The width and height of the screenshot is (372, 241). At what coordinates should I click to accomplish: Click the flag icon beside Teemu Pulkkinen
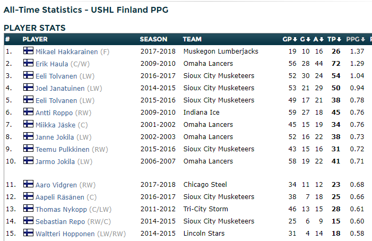tap(28, 149)
